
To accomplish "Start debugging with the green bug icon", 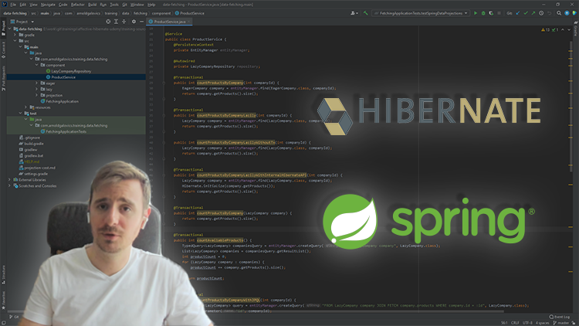I will click(x=483, y=13).
